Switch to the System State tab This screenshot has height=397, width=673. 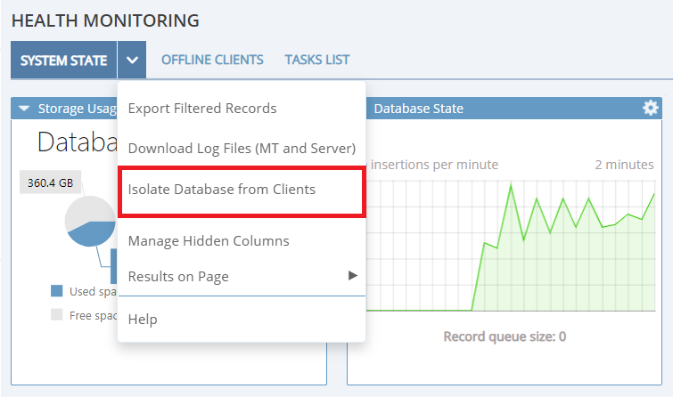[x=63, y=61]
